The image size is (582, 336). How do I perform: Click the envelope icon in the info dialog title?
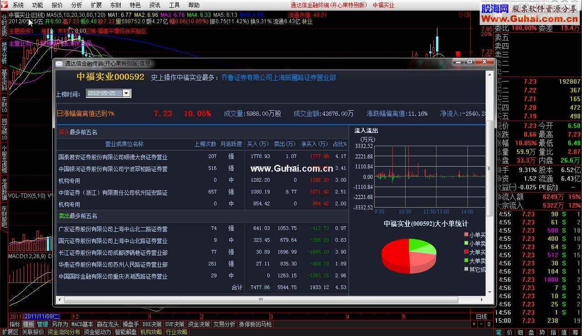(59, 63)
